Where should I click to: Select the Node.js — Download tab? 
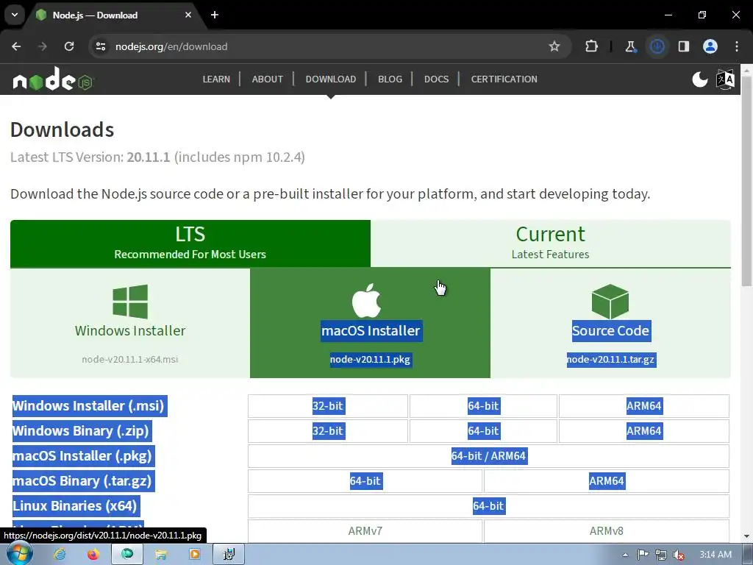click(115, 15)
